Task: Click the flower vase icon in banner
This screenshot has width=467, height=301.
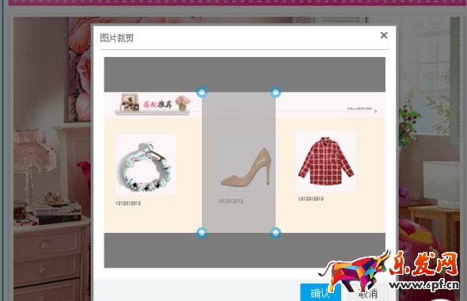Action: [183, 103]
